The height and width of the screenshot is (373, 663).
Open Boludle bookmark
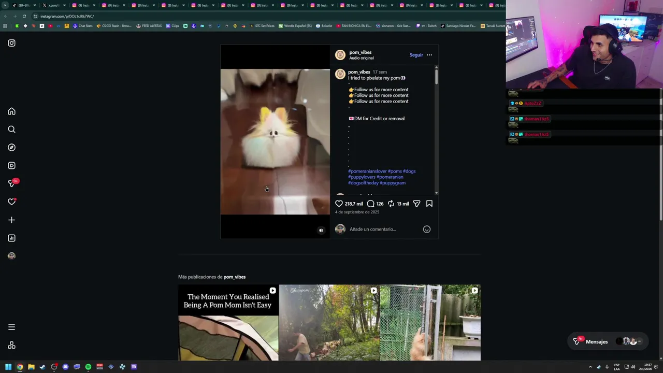[x=324, y=26]
